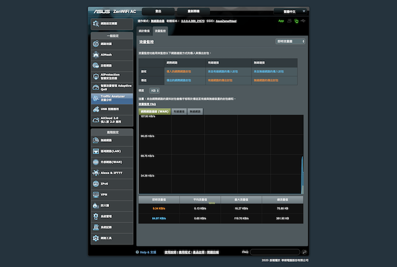The height and width of the screenshot is (267, 397).
Task: Open the Traffic Monitor FAQ link
Action: pos(147,104)
